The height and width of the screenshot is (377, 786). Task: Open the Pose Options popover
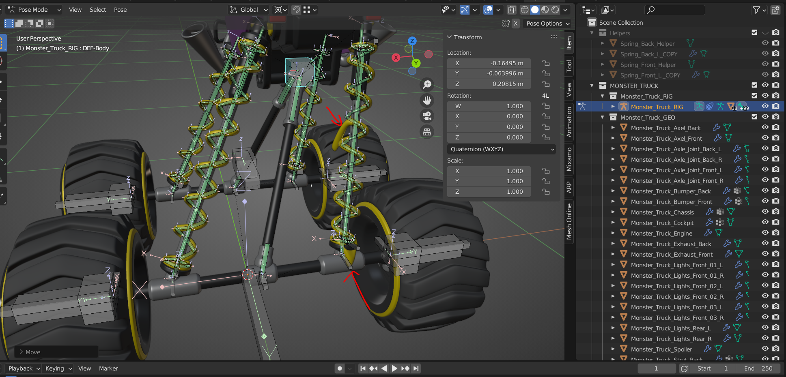tap(547, 24)
